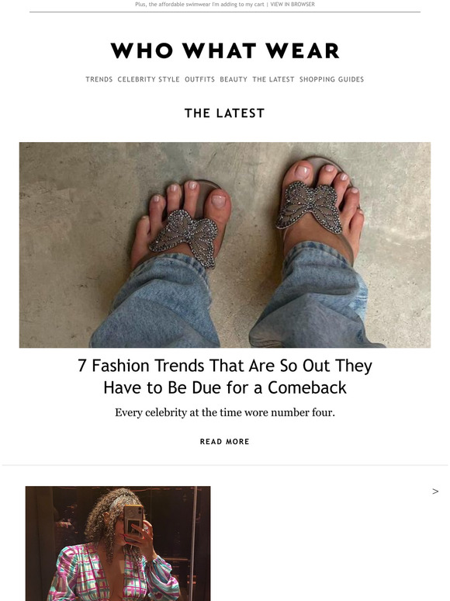
Task: Click the right butterfly sandal embellishment
Action: point(310,207)
